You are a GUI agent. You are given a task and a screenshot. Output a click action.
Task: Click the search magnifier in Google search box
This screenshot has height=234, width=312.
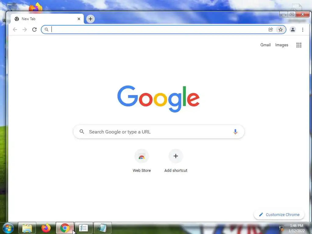pyautogui.click(x=82, y=132)
